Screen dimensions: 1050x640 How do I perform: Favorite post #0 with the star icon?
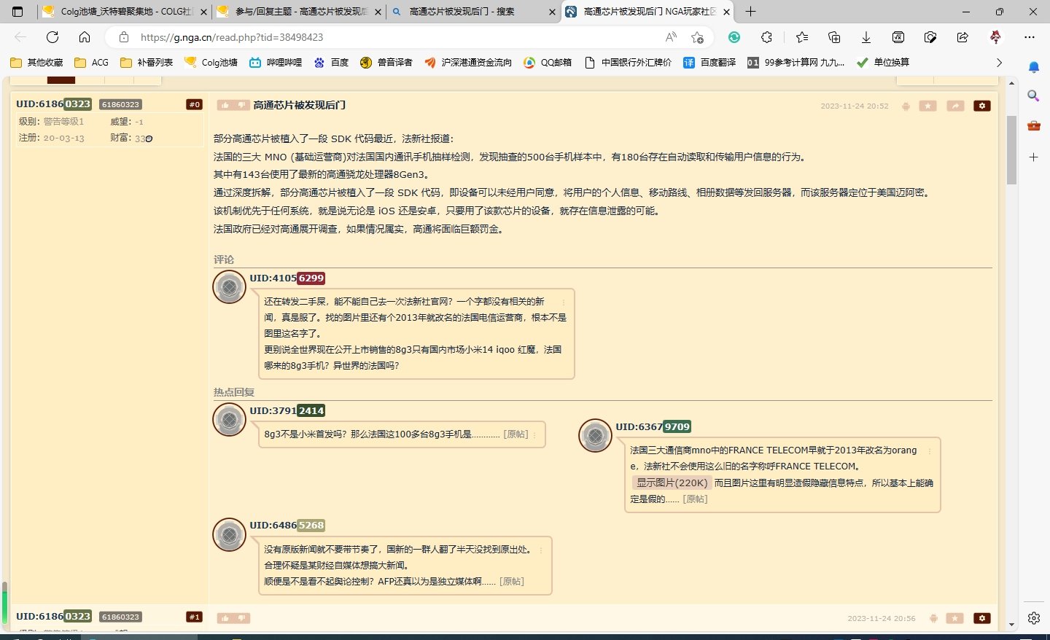(927, 106)
